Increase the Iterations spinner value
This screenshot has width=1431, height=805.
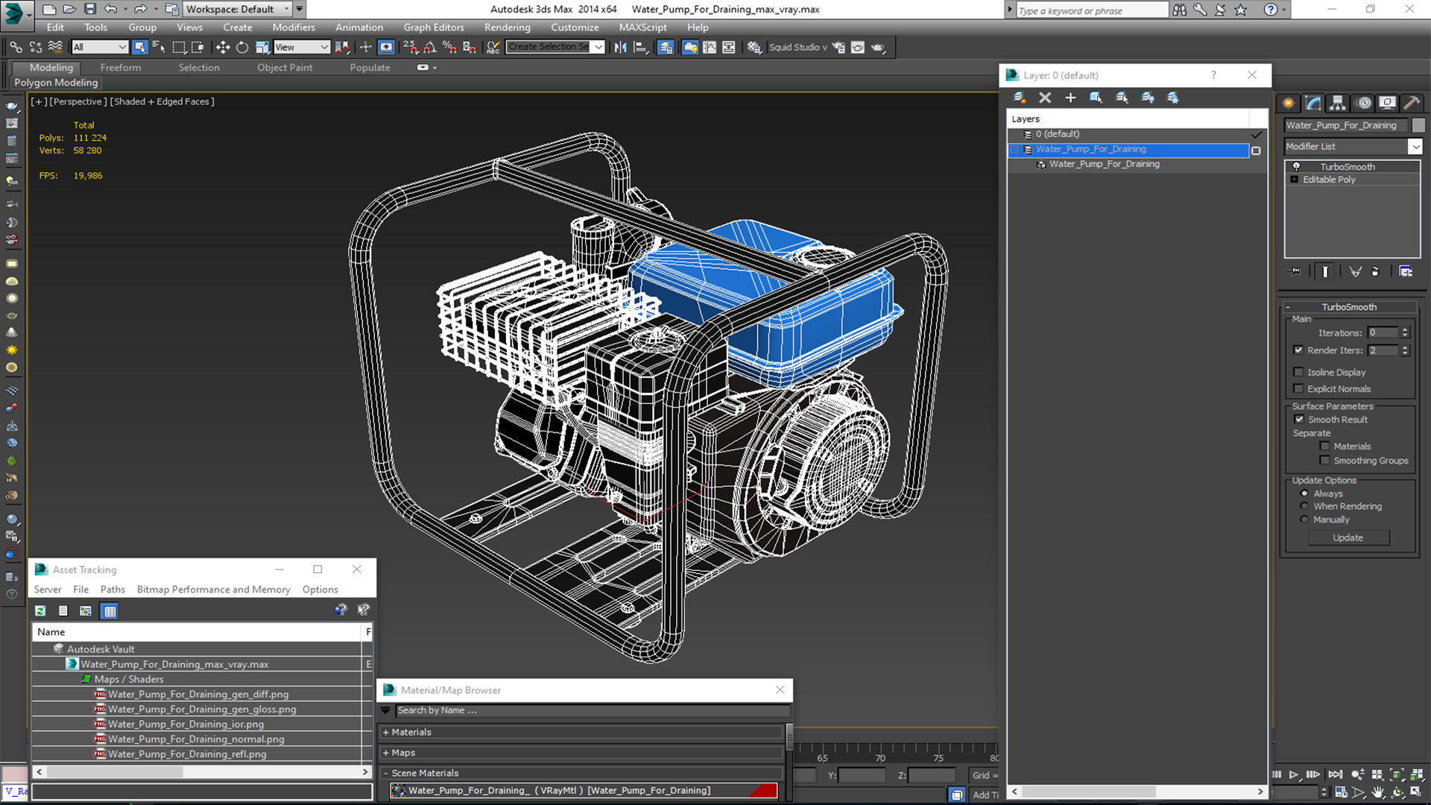(x=1405, y=329)
